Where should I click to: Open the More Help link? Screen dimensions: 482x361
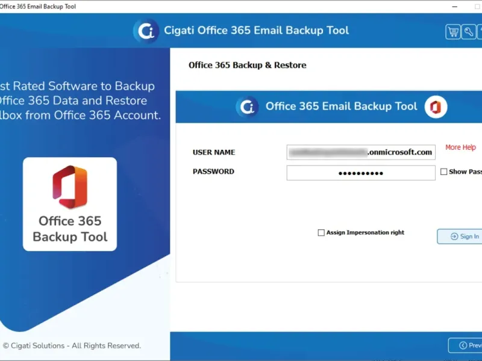click(x=460, y=147)
